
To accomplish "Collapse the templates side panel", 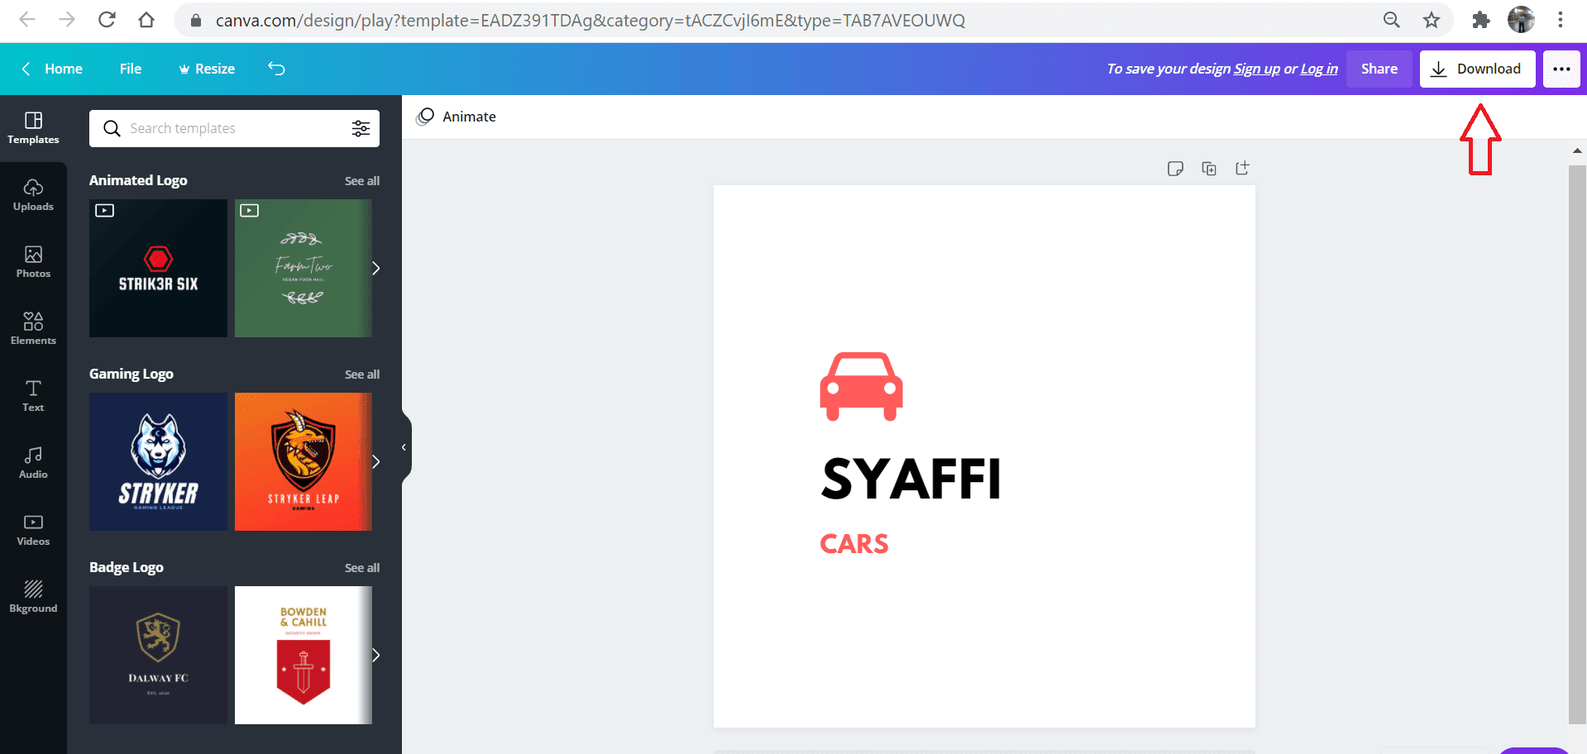I will coord(404,446).
